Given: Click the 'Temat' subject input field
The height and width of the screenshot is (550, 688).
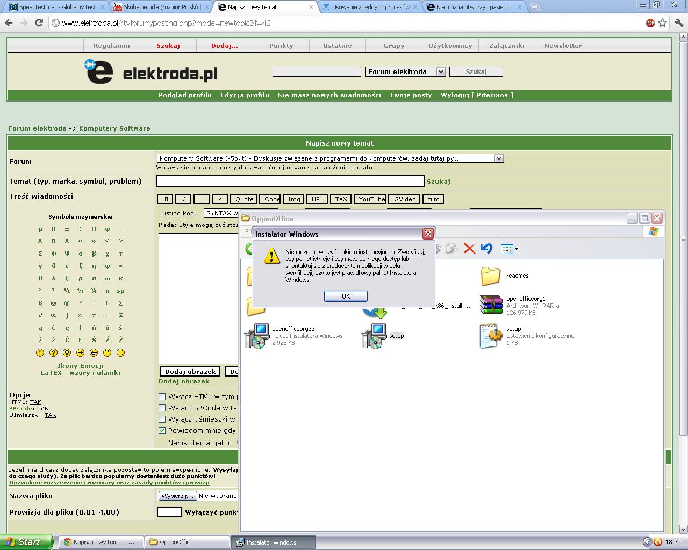Looking at the screenshot, I should pyautogui.click(x=290, y=181).
